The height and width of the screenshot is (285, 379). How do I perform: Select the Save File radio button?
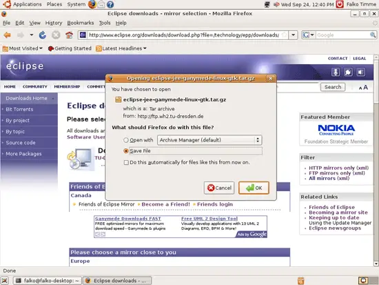click(x=125, y=151)
